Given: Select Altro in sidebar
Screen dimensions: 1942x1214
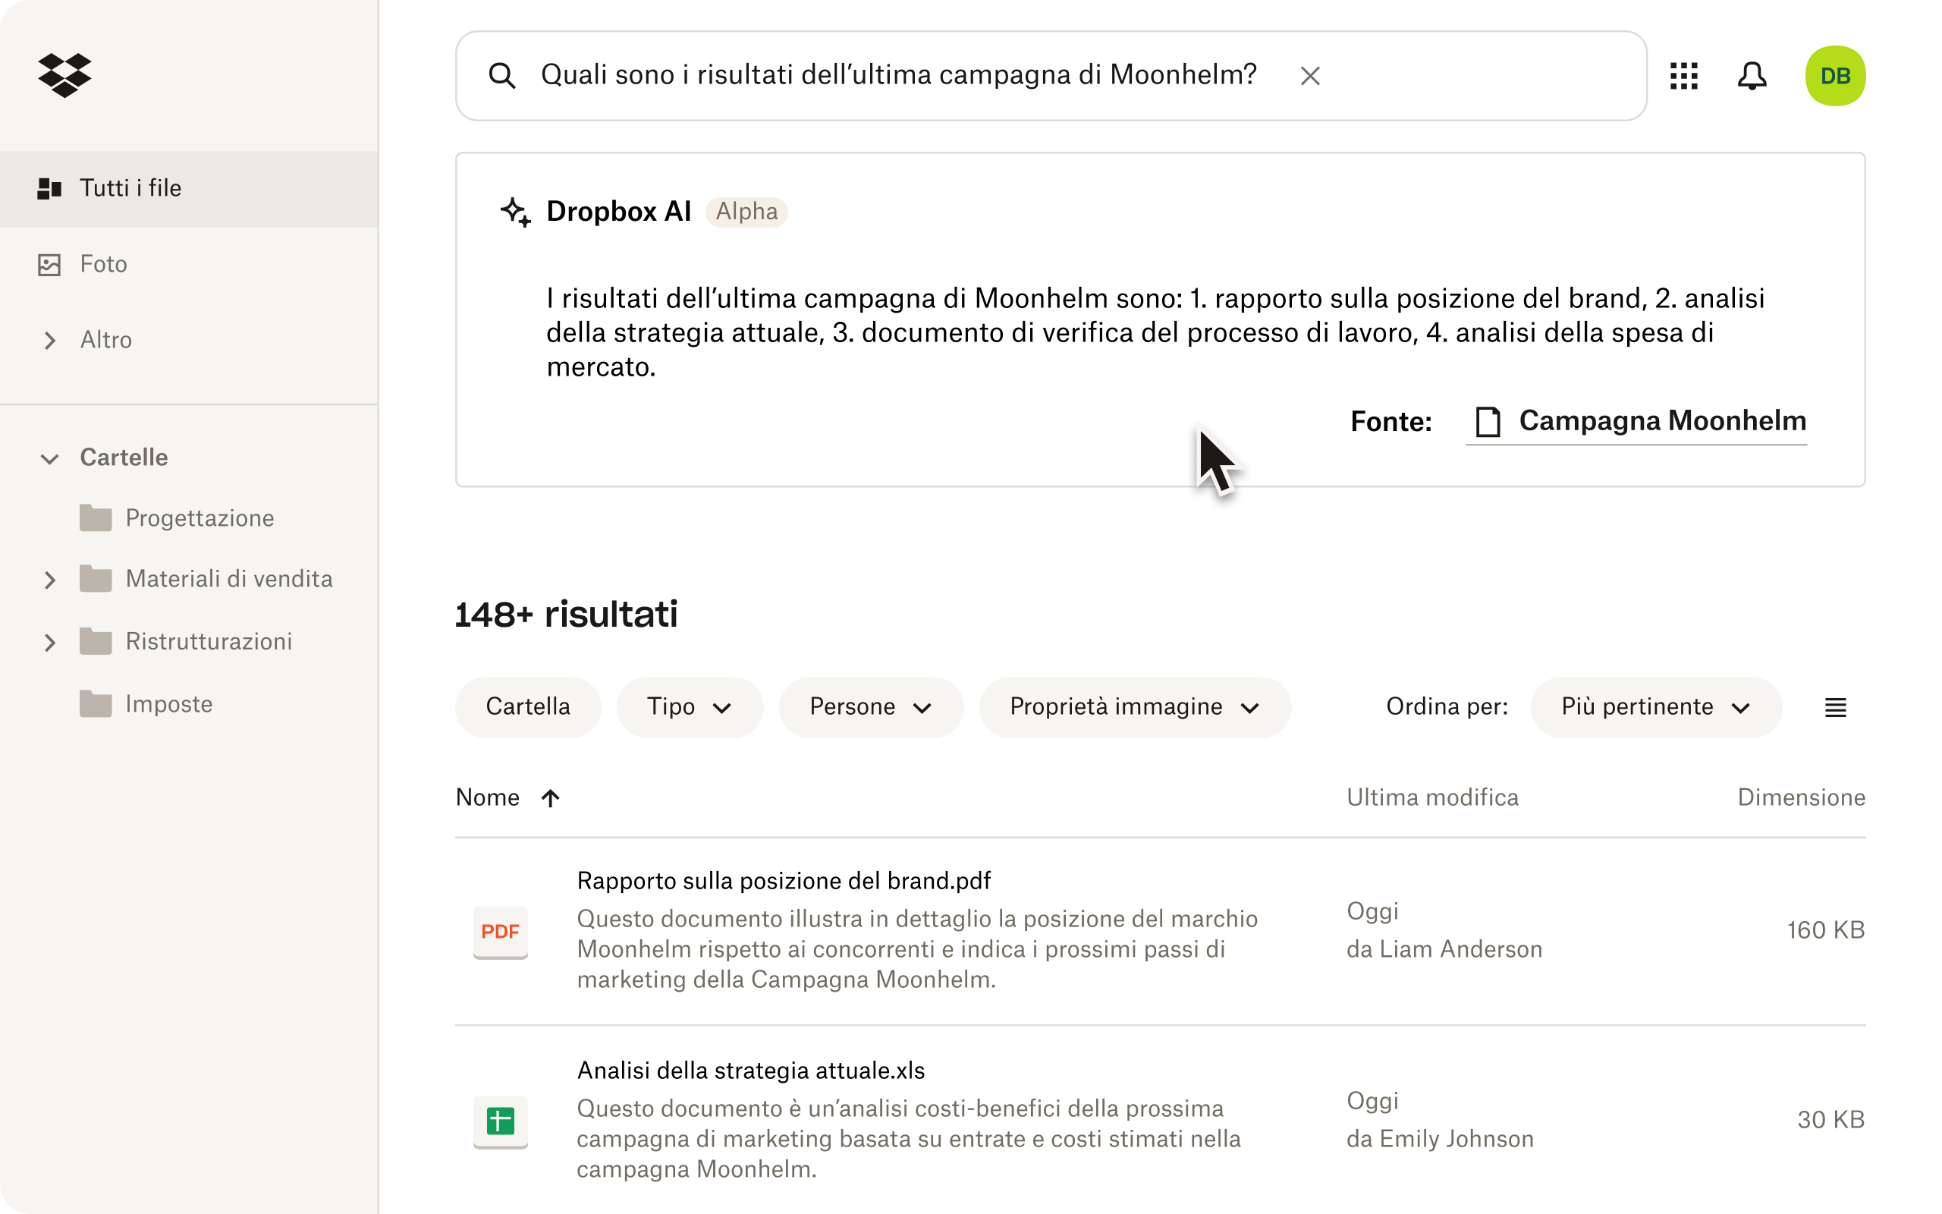Looking at the screenshot, I should tap(106, 341).
